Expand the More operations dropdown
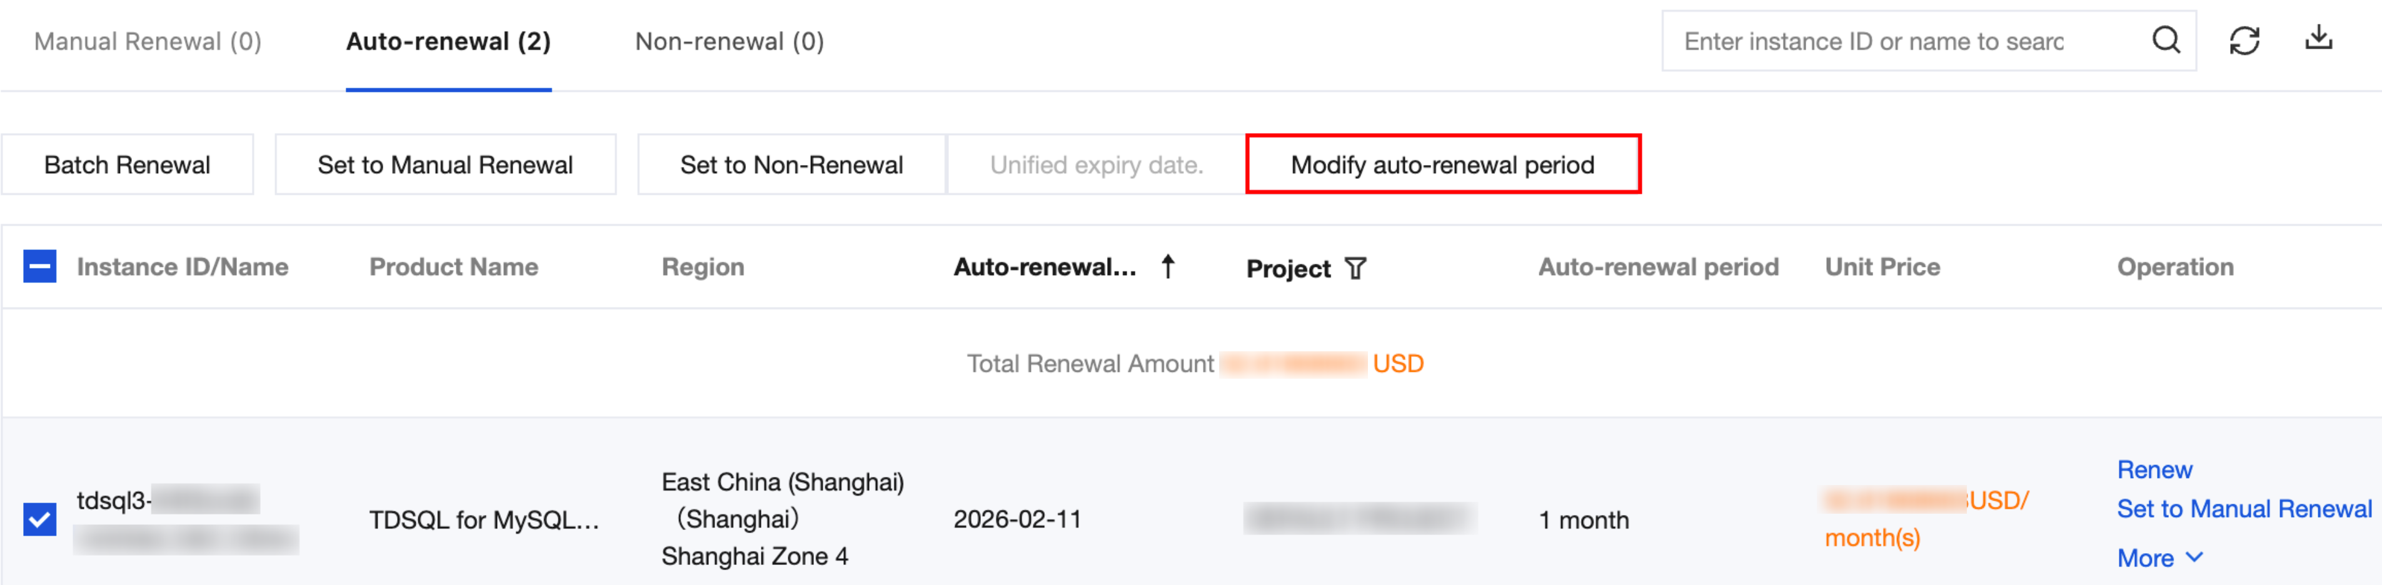This screenshot has width=2382, height=585. [x=2159, y=558]
